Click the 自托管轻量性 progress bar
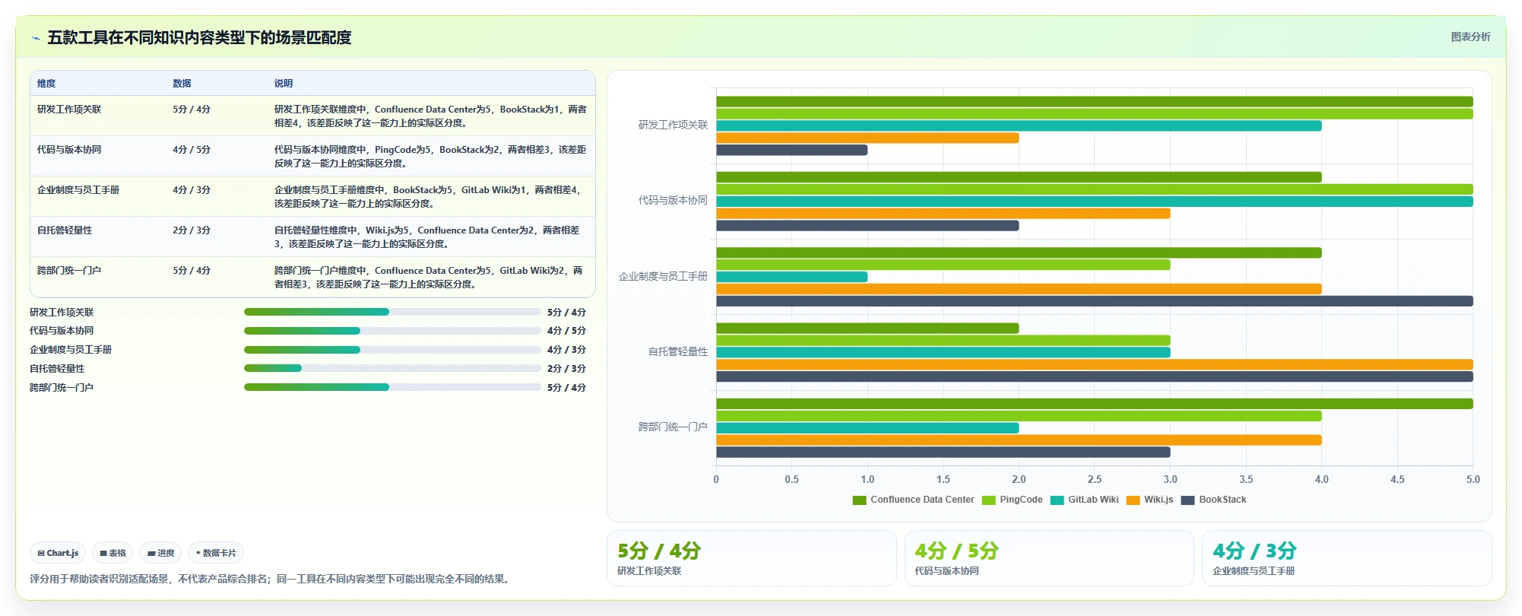The width and height of the screenshot is (1522, 616). click(x=392, y=368)
